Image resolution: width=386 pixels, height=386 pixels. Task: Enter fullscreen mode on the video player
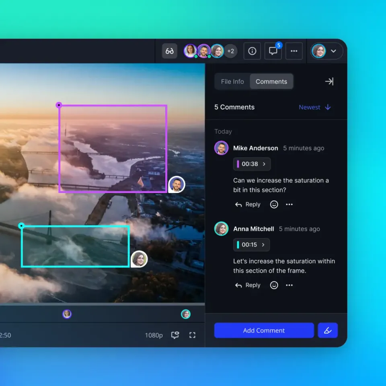tap(192, 335)
